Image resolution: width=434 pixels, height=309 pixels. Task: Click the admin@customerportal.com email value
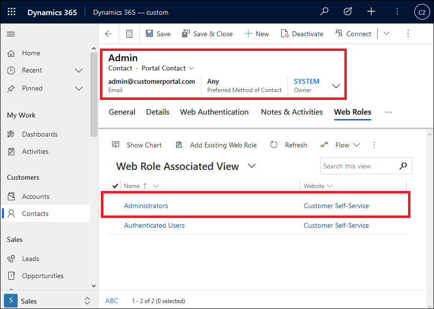click(x=151, y=81)
